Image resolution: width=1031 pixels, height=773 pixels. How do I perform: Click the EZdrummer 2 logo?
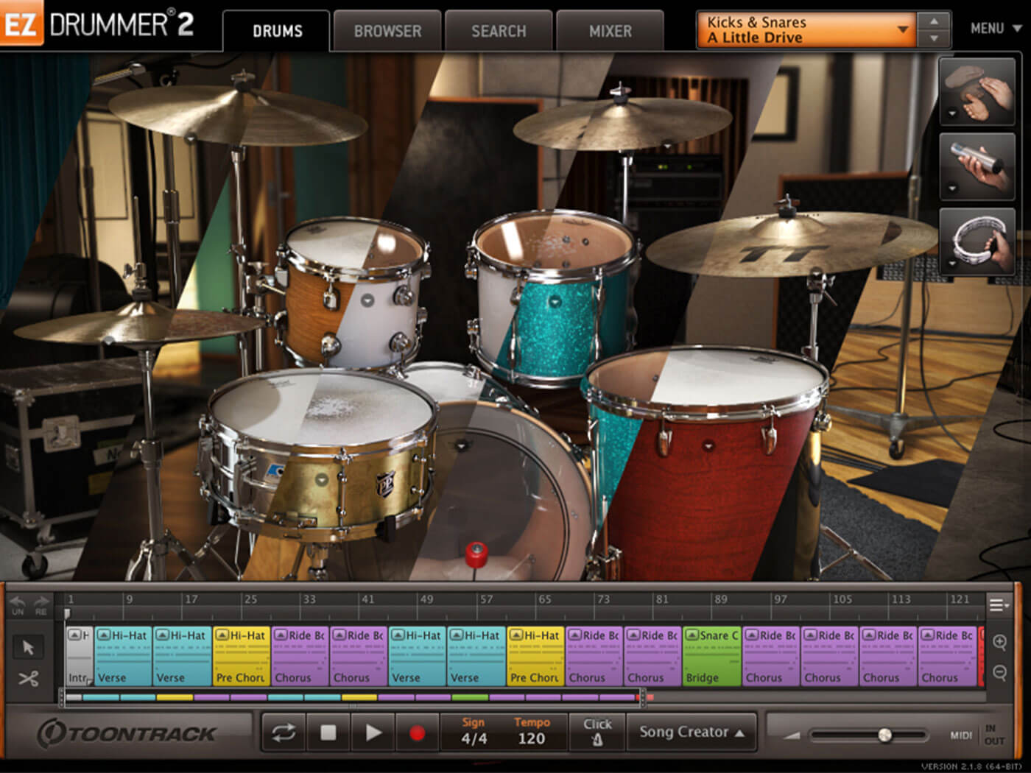(97, 24)
